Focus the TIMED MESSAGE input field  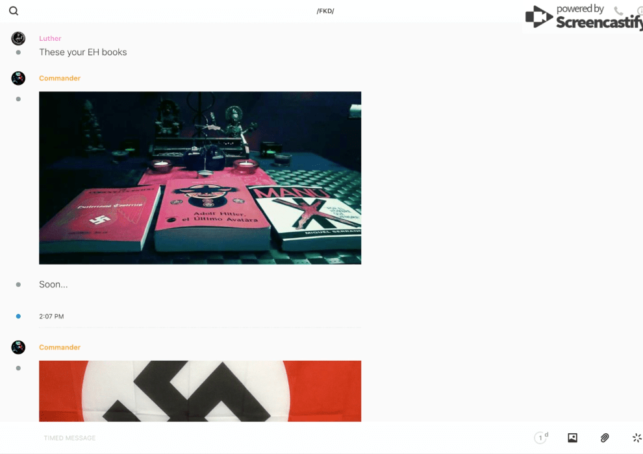click(x=260, y=438)
